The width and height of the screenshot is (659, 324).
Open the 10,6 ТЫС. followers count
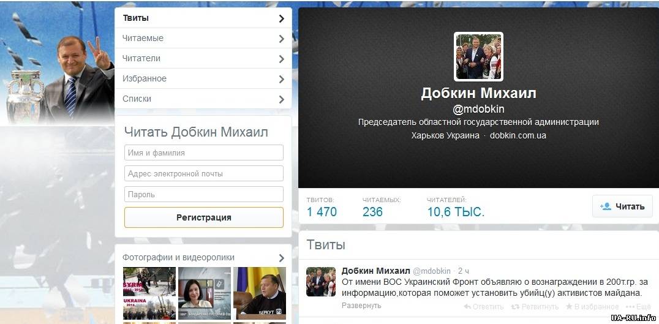click(456, 212)
